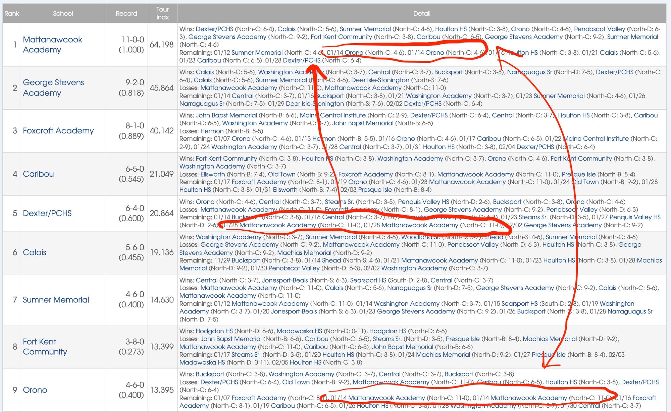Click the Rank column header
Image resolution: width=671 pixels, height=412 pixels.
(x=11, y=13)
